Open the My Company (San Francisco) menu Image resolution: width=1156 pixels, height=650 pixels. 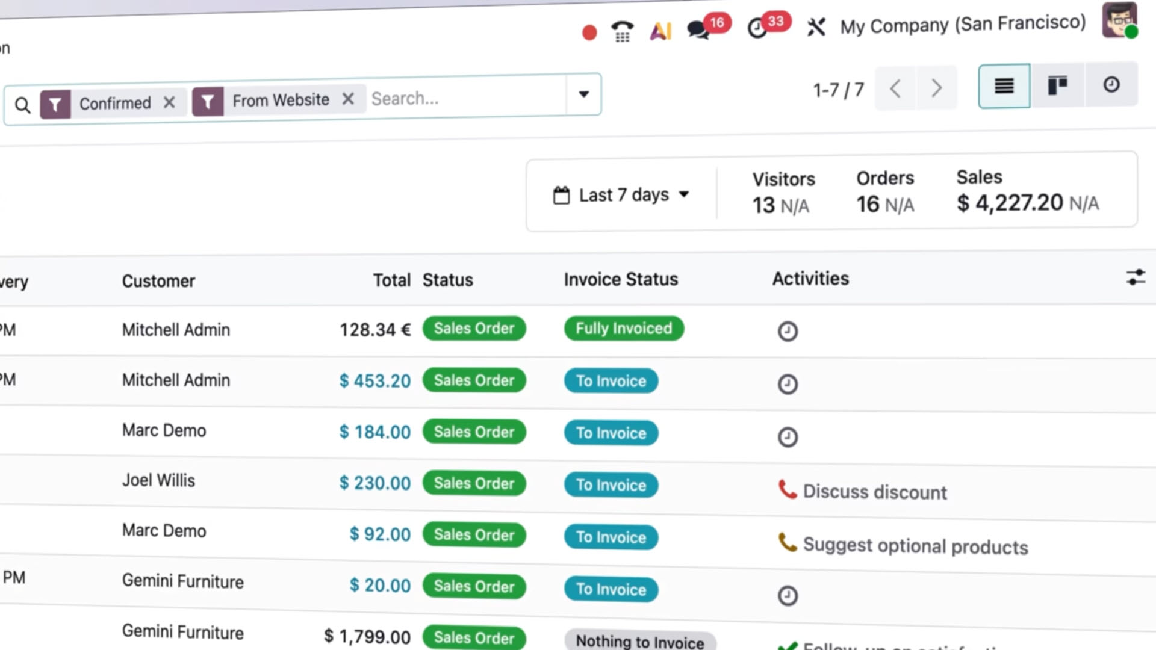click(962, 25)
